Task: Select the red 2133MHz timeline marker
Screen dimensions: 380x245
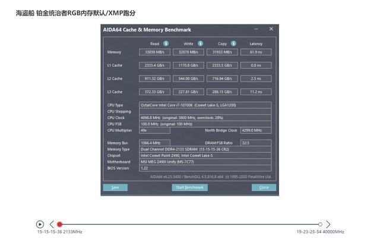Action: (59, 224)
